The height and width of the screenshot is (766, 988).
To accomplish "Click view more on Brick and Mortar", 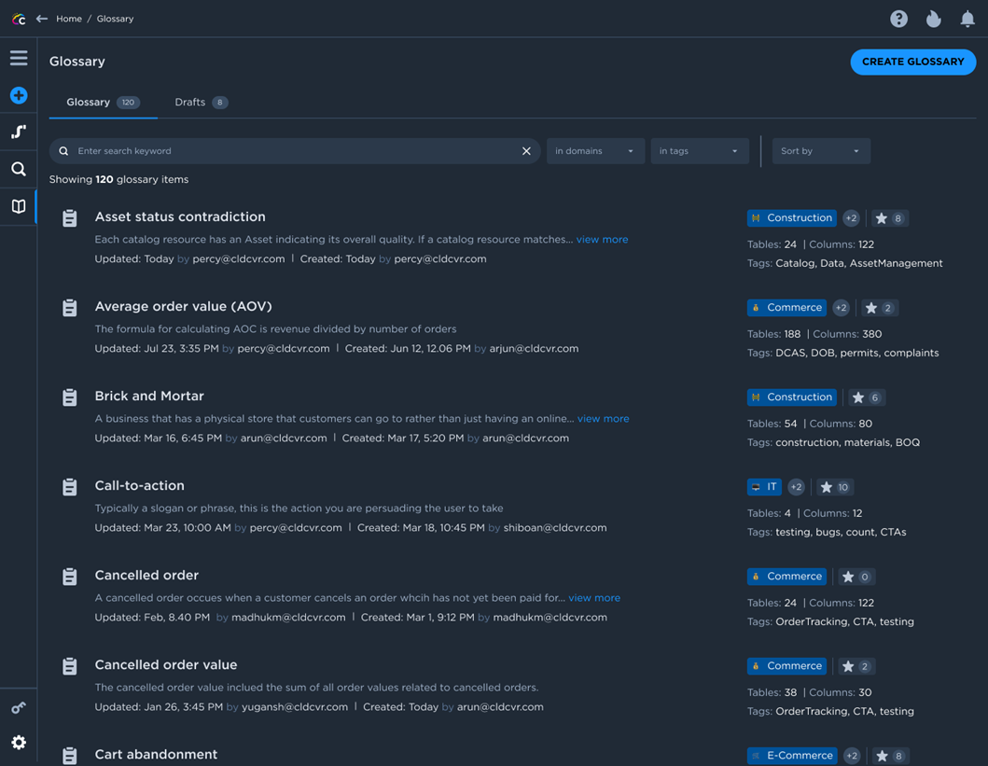I will (x=603, y=418).
